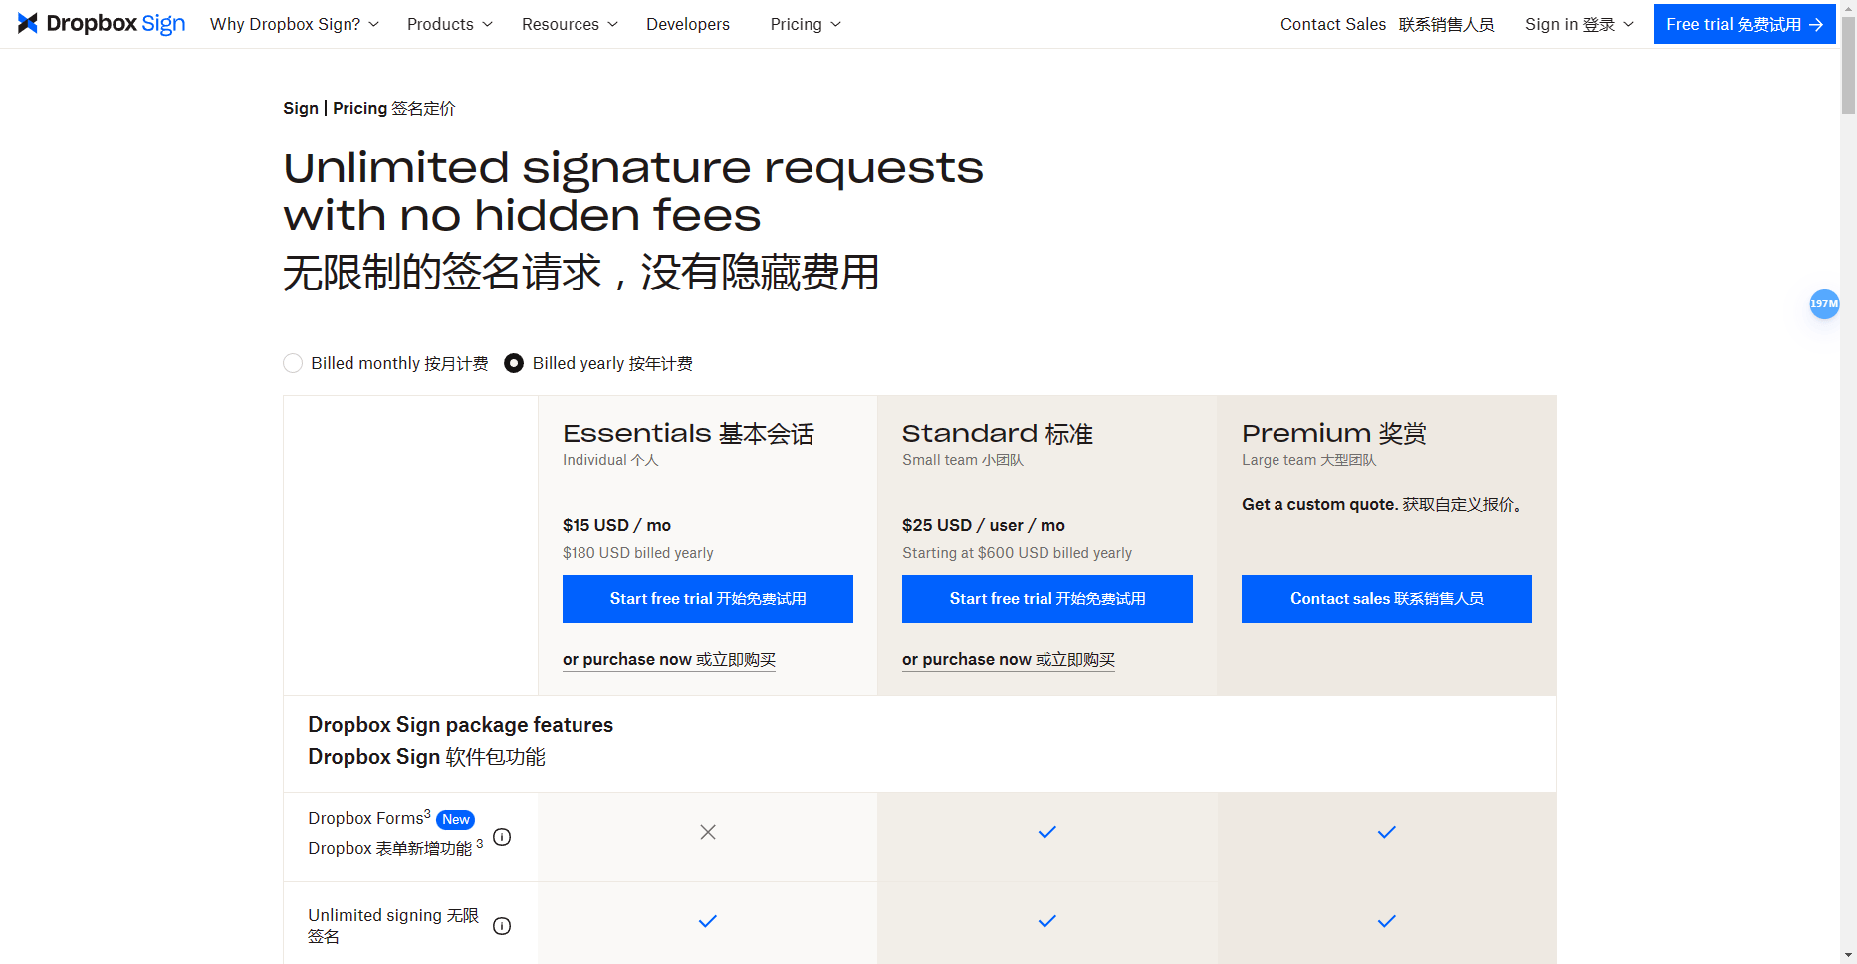Click the scrollbar up arrow

[x=1848, y=8]
